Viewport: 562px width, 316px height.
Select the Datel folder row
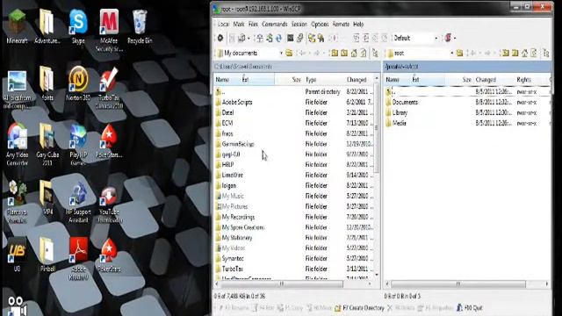(294, 112)
